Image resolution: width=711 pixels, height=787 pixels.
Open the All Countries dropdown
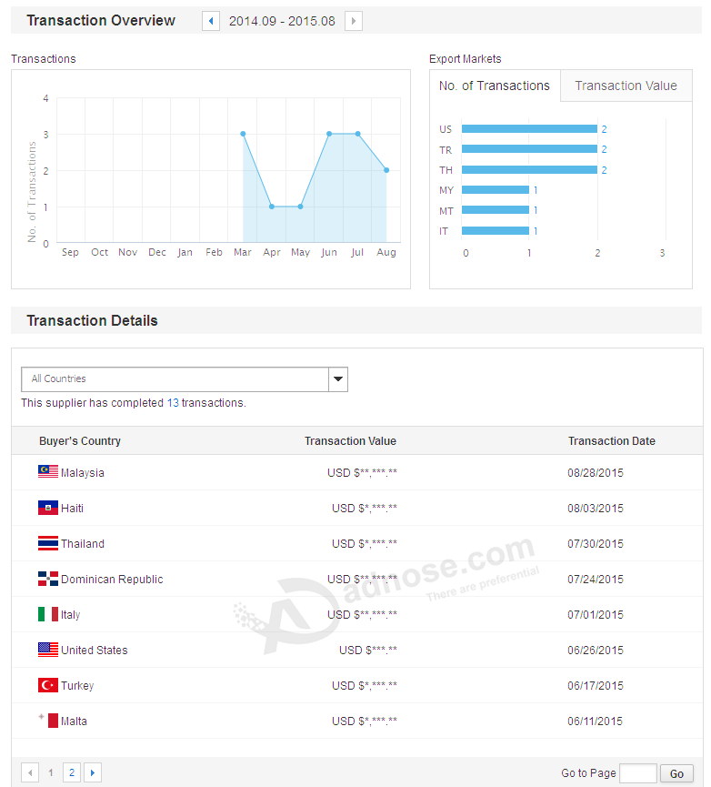pos(185,379)
